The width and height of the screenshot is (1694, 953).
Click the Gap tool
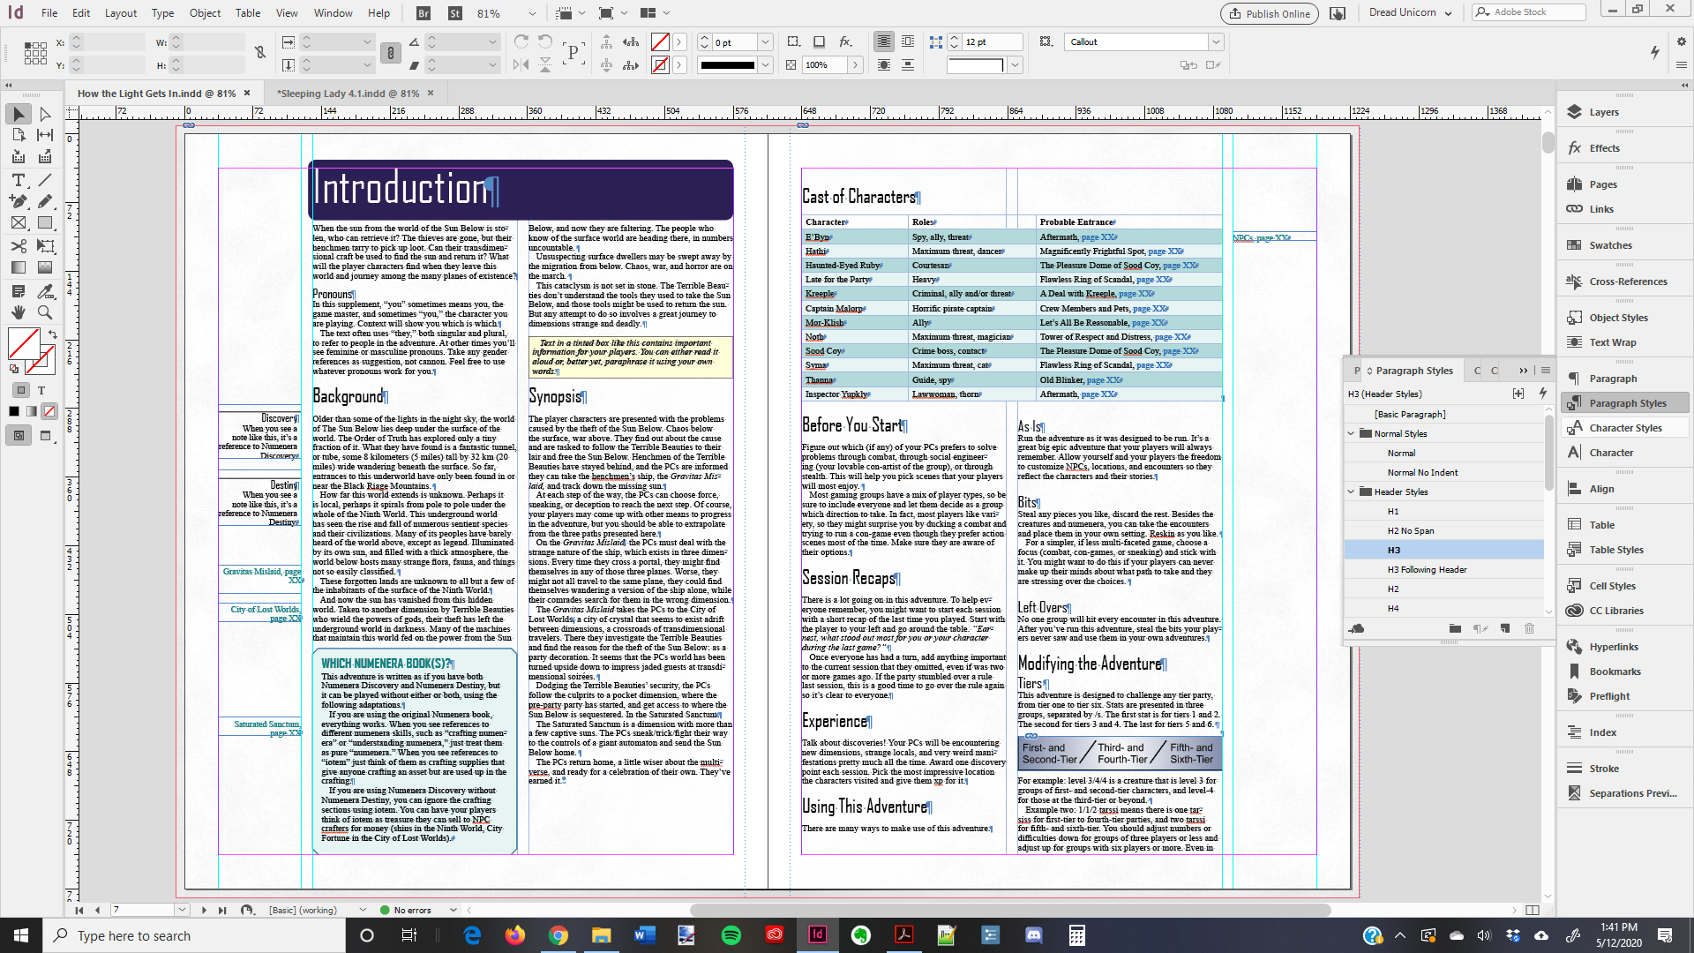click(45, 135)
